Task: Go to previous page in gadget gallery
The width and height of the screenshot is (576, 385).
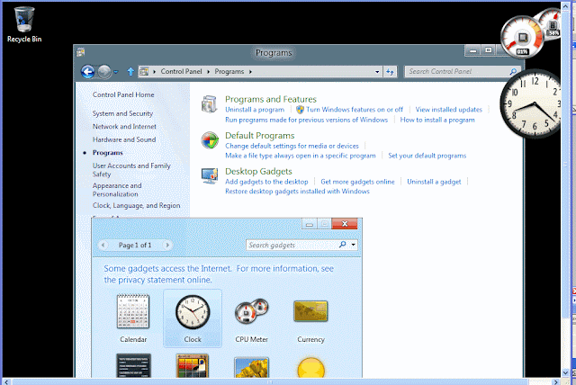Action: [x=103, y=245]
